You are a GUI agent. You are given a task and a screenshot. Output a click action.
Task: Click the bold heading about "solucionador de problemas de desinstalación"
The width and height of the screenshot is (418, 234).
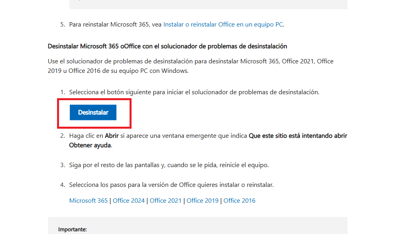click(167, 46)
